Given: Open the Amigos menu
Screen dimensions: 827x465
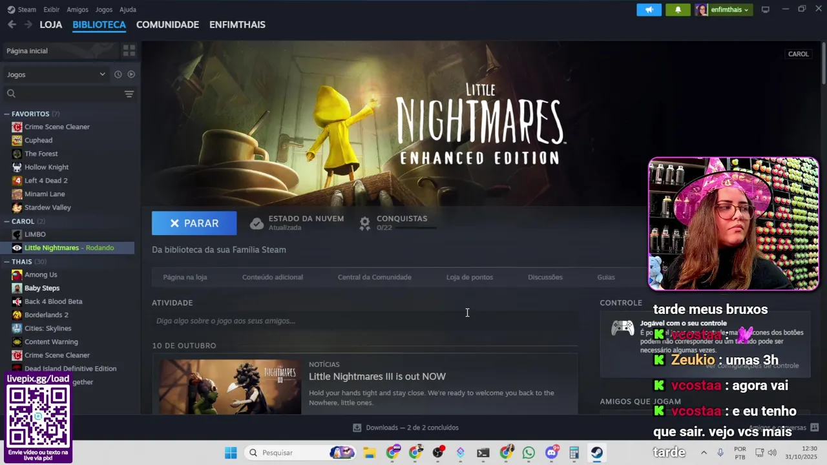Looking at the screenshot, I should pos(78,10).
